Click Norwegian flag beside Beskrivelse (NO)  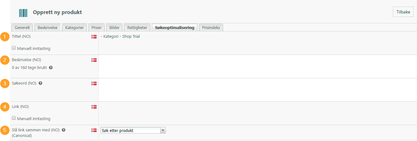pyautogui.click(x=94, y=60)
